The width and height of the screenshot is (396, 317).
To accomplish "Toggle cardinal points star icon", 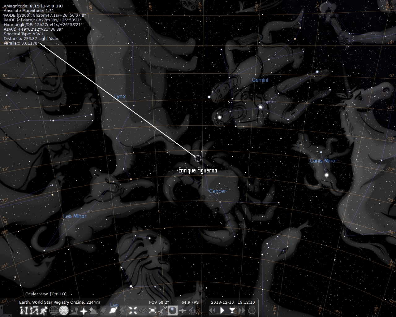I will [x=84, y=310].
